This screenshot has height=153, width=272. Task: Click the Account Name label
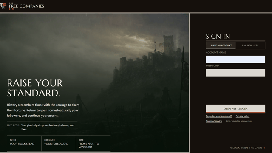click(216, 52)
